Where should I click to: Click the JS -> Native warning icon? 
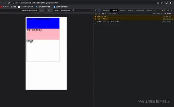(x=95, y=19)
